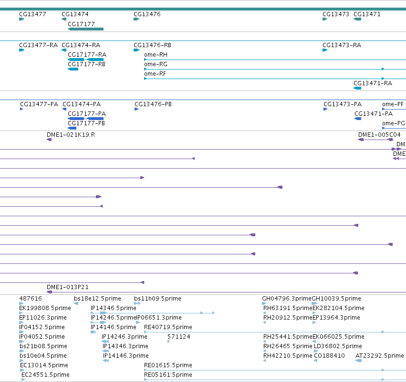The image size is (406, 382).
Task: Select the "bs11h09.5prime" EST label
Action: [x=157, y=299]
